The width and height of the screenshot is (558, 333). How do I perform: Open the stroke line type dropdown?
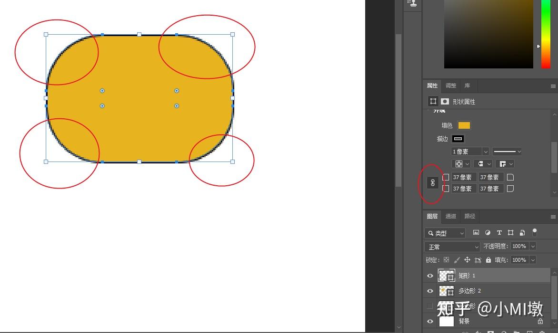tap(507, 152)
